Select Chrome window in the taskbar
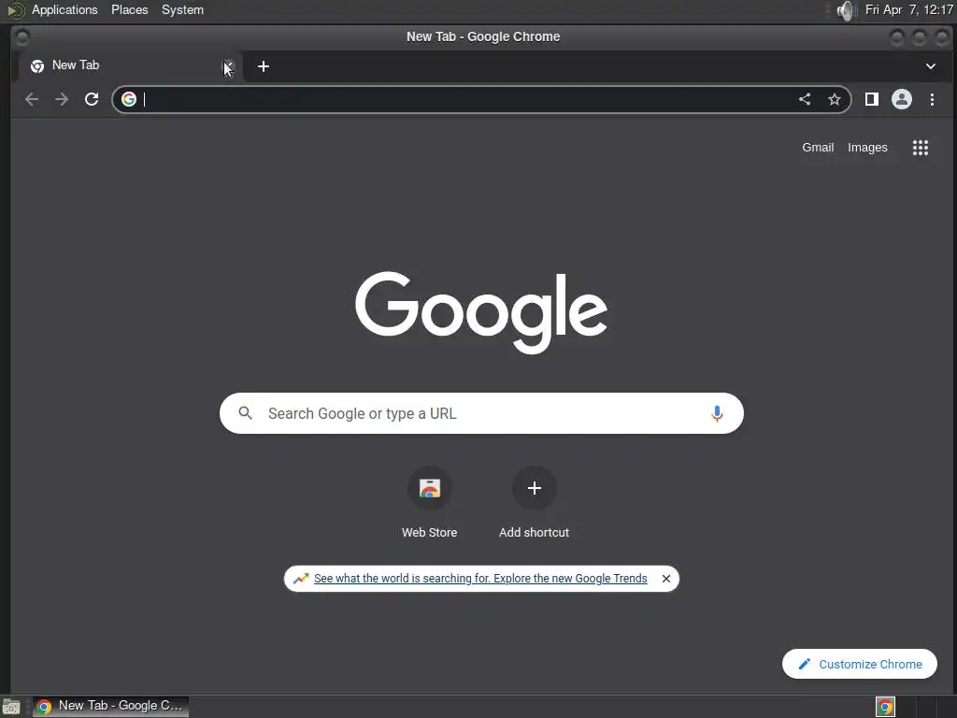This screenshot has height=718, width=957. pyautogui.click(x=110, y=707)
